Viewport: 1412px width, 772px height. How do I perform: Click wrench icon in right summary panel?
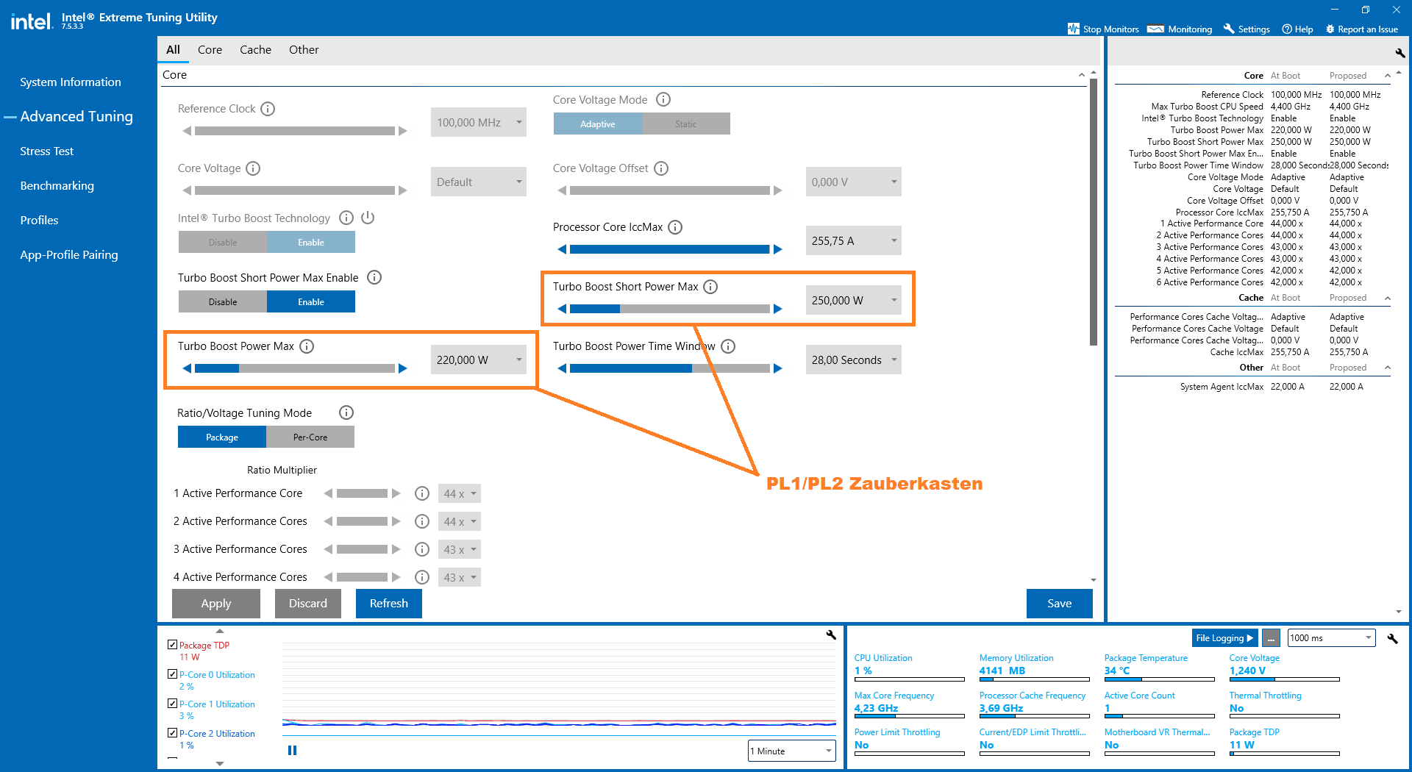pyautogui.click(x=1399, y=53)
